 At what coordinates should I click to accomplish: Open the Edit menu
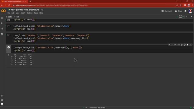pyautogui.click(x=13, y=13)
